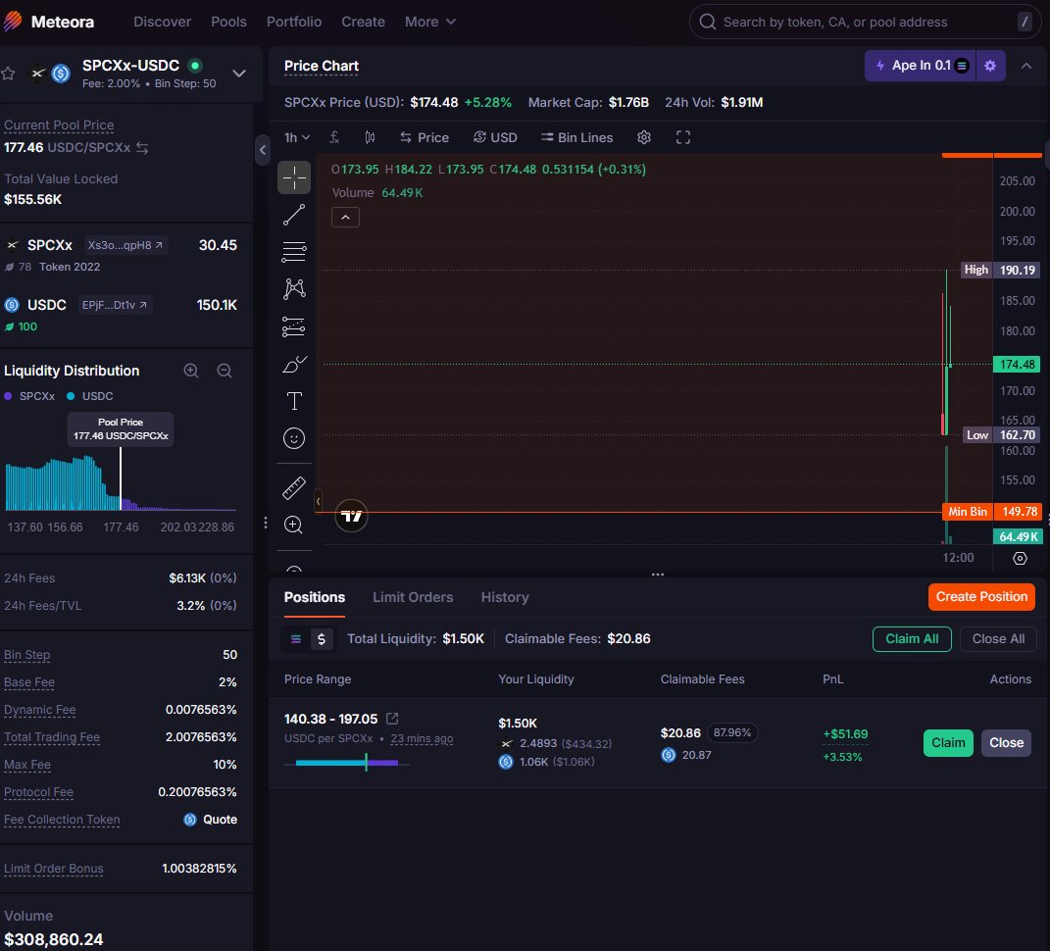Viewport: 1050px width, 951px height.
Task: Open the indicators fx menu
Action: coord(334,137)
